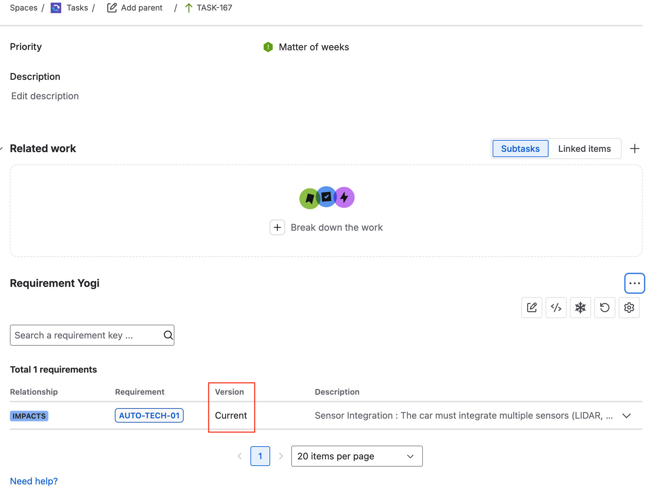Select the Subtasks tab
The width and height of the screenshot is (668, 487).
coord(520,149)
